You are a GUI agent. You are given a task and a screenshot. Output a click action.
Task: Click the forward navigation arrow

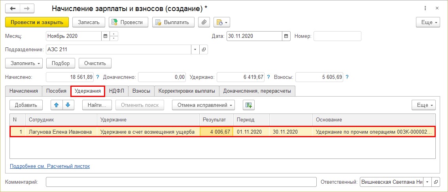pyautogui.click(x=27, y=8)
